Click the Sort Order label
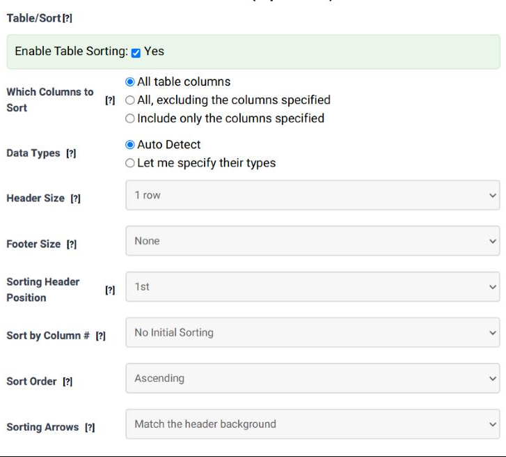The image size is (506, 457). click(x=31, y=382)
